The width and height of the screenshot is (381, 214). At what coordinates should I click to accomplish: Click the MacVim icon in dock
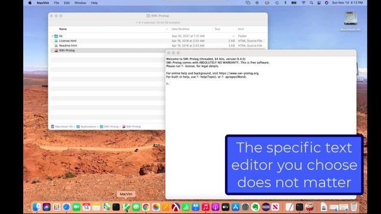[x=126, y=207]
